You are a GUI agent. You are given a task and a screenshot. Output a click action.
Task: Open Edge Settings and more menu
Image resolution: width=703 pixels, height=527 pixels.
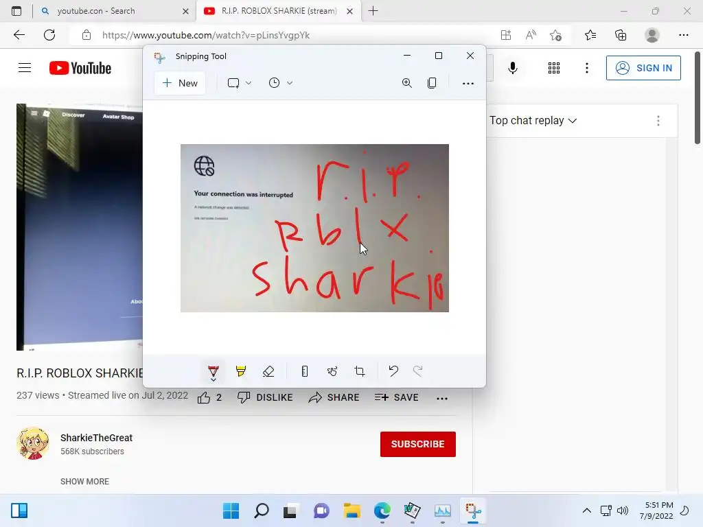[x=683, y=35]
